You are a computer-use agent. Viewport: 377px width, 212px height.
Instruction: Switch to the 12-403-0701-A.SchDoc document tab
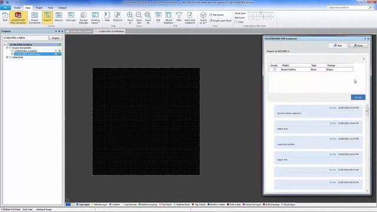[79, 31]
